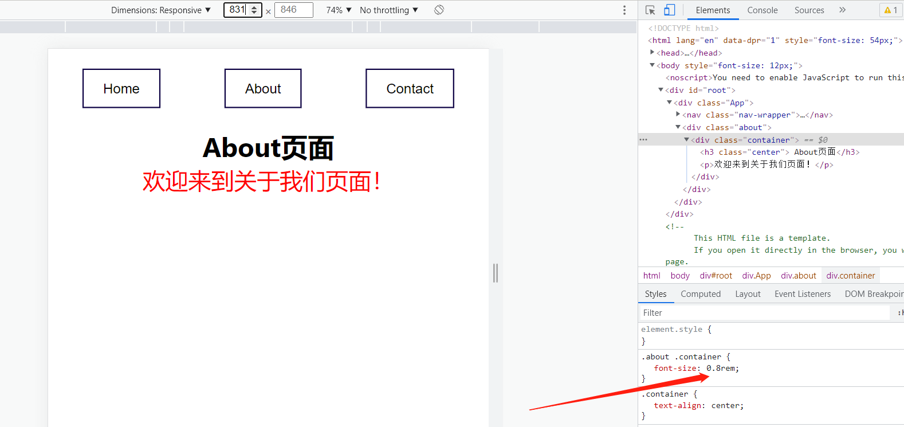Edit the text-align value center
Viewport: 904px width, 427px height.
(726, 406)
